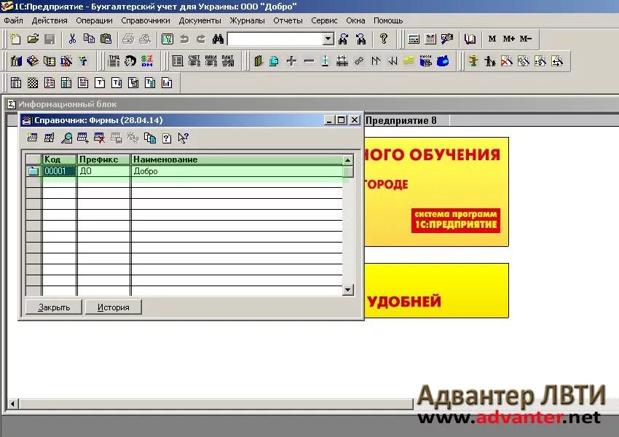
Task: Open the Файл menu
Action: click(x=13, y=20)
